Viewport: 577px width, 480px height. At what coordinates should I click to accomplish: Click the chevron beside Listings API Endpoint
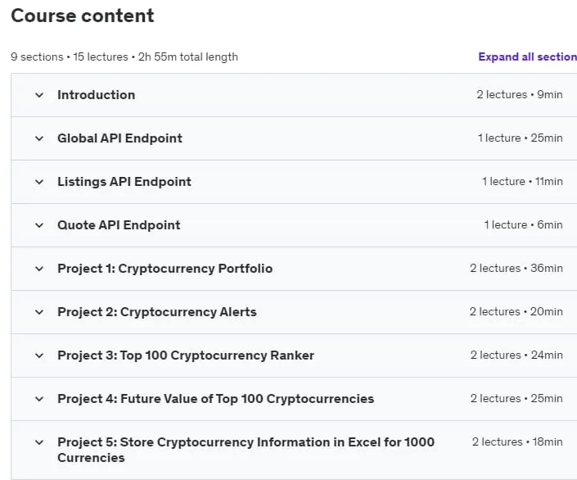(39, 182)
